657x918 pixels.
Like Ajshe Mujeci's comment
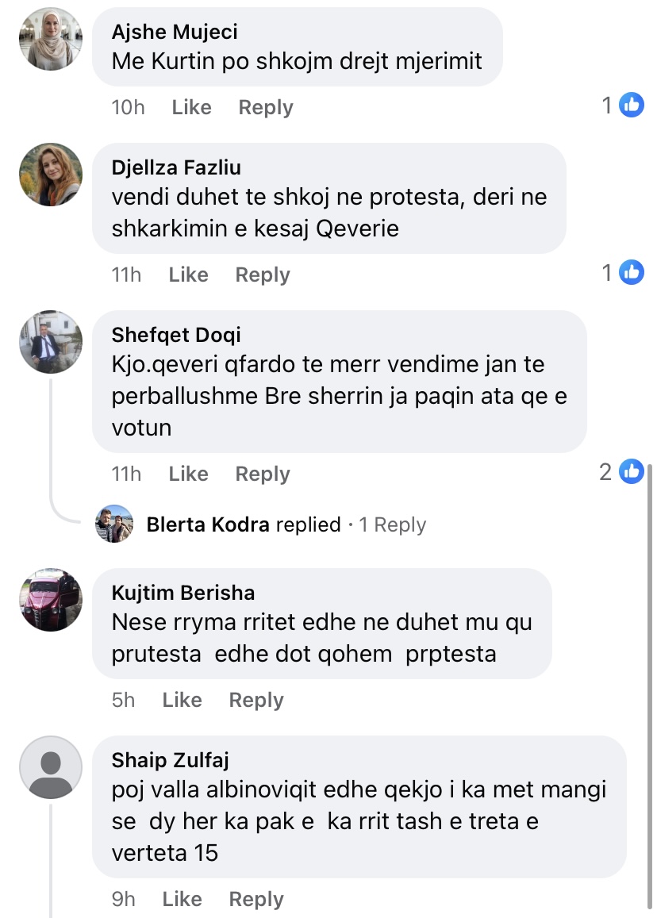(191, 107)
